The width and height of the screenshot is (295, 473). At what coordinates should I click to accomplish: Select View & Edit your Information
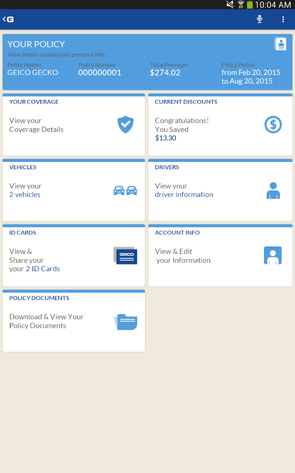(183, 255)
